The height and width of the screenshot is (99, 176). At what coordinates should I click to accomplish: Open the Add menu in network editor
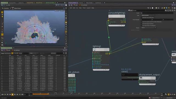click(71, 8)
